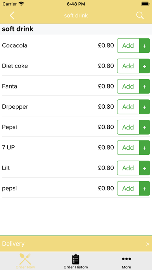This screenshot has width=152, height=270.
Task: Expand the Delivery bar arrow
Action: (x=147, y=244)
